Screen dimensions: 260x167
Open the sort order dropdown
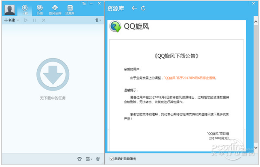pos(98,20)
